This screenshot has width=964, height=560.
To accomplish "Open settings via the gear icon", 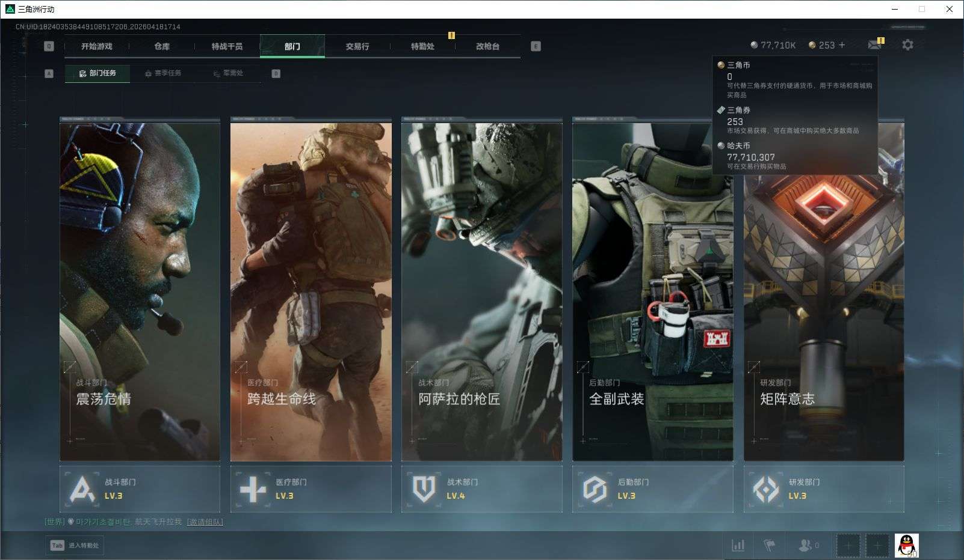I will coord(907,45).
